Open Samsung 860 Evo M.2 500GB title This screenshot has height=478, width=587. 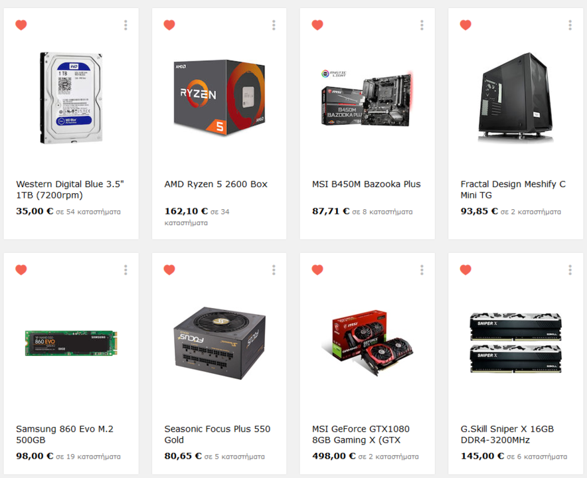[x=64, y=434]
